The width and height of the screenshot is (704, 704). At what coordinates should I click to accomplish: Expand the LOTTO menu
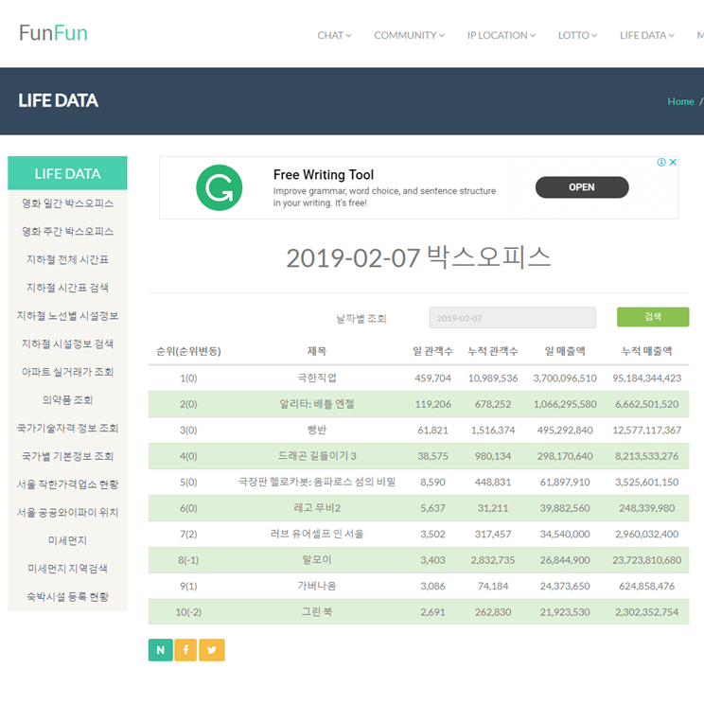[577, 35]
